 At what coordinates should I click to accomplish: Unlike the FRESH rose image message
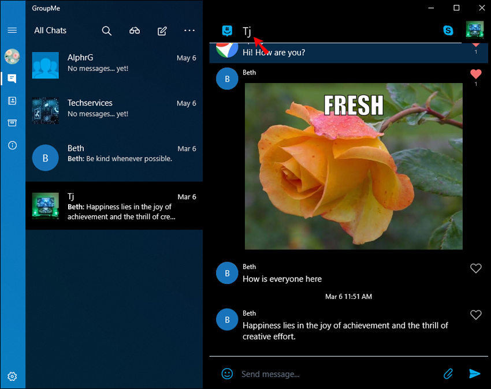pos(475,74)
